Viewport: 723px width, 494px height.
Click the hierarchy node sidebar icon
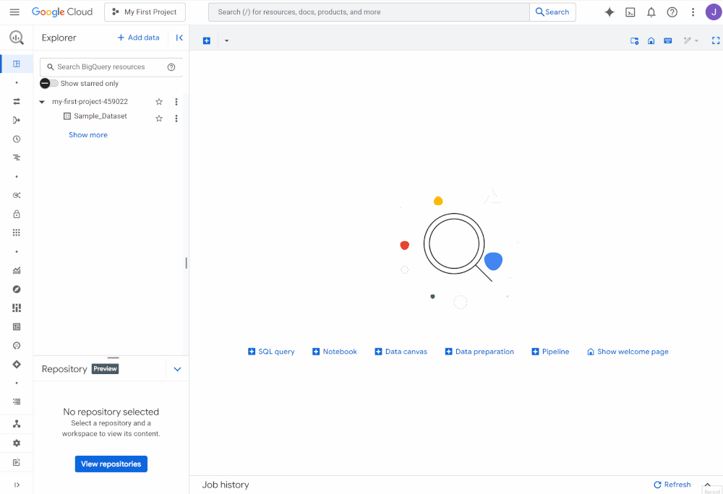click(x=17, y=424)
